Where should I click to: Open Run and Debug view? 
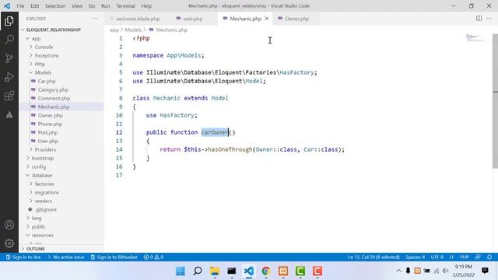[x=9, y=77]
